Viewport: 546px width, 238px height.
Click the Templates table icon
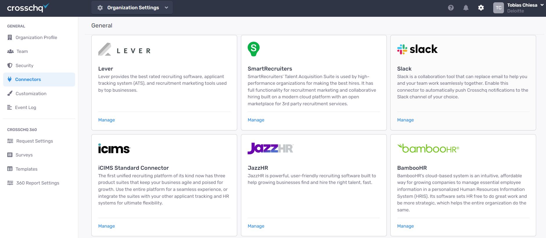pyautogui.click(x=10, y=169)
